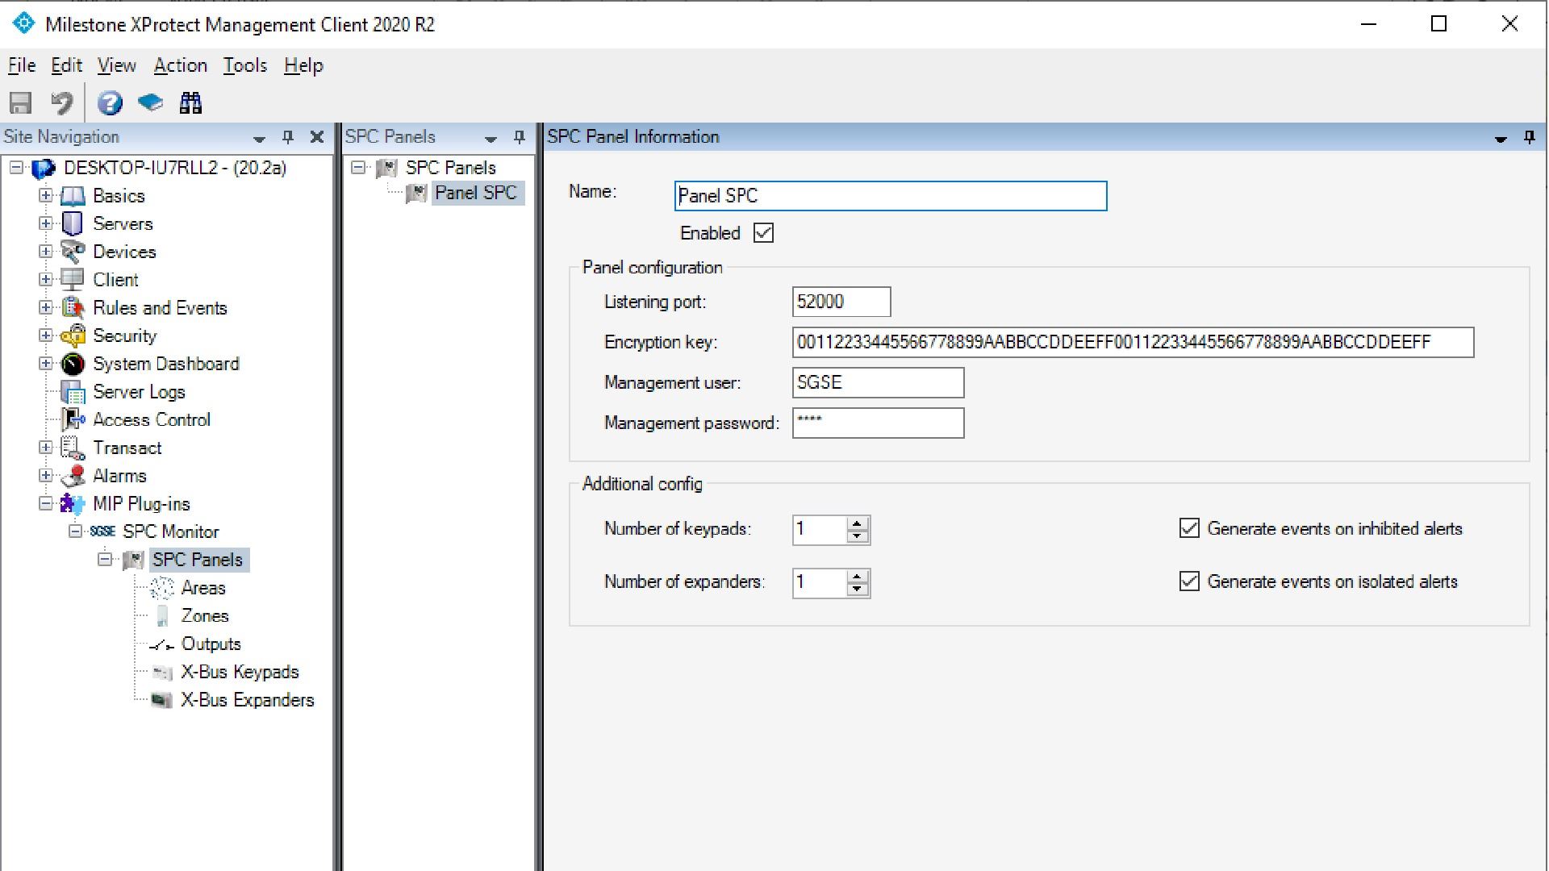Click the Basics book icon
Screen dimensions: 1549x871
tap(73, 196)
